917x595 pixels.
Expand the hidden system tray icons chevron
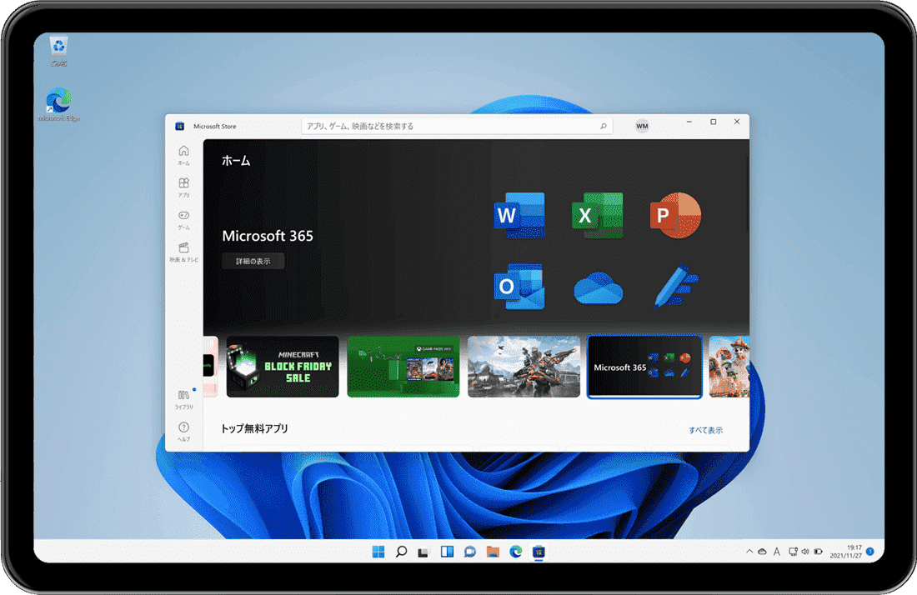click(x=749, y=551)
